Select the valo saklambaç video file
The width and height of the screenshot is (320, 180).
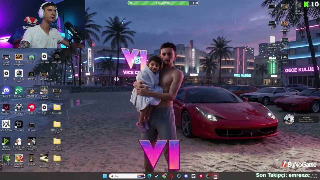point(285,26)
